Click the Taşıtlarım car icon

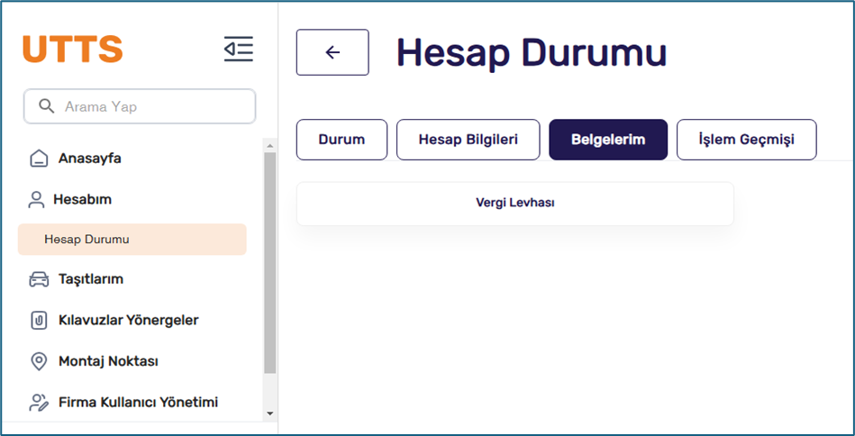(39, 279)
